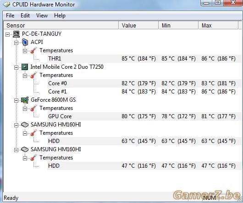This screenshot has width=243, height=203.
Task: Click thermometer icon under Intel Core 2 Duo
Action: [x=33, y=75]
